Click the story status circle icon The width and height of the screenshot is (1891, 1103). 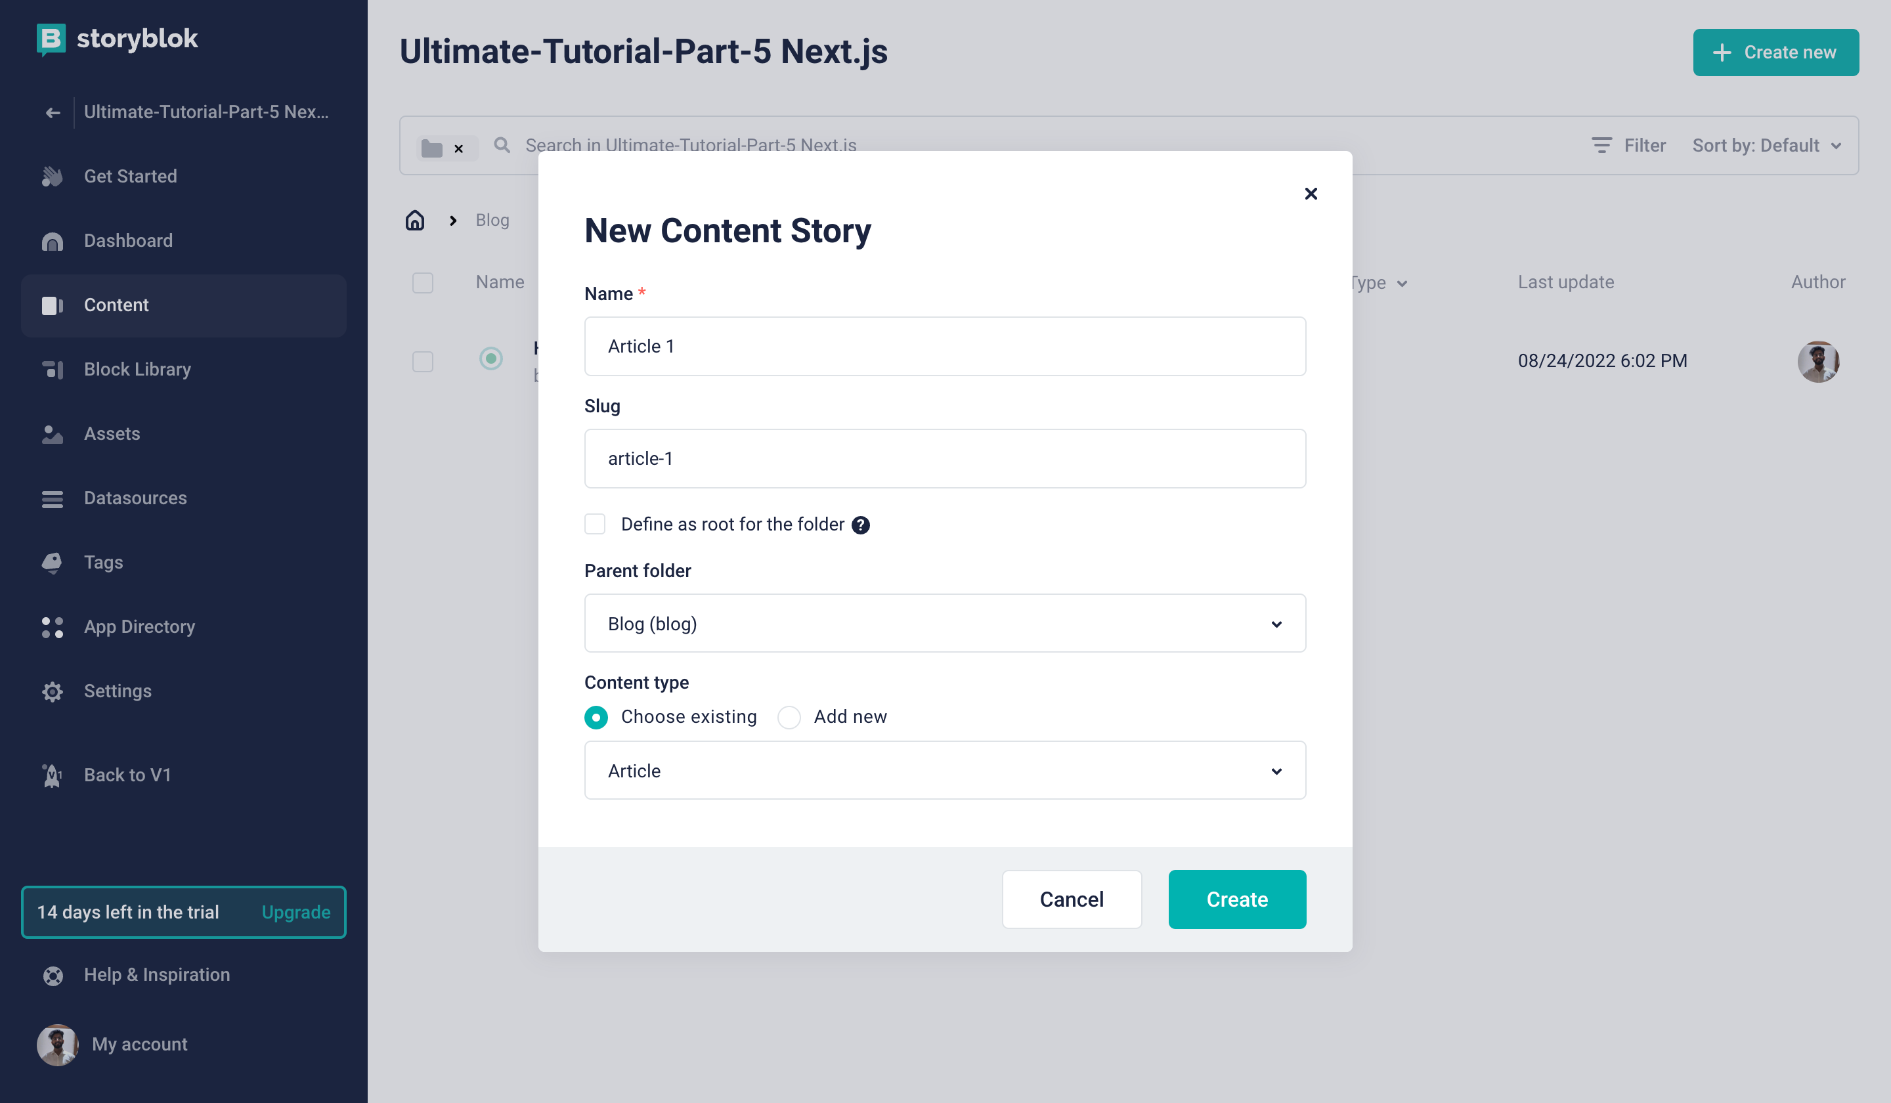(x=490, y=358)
